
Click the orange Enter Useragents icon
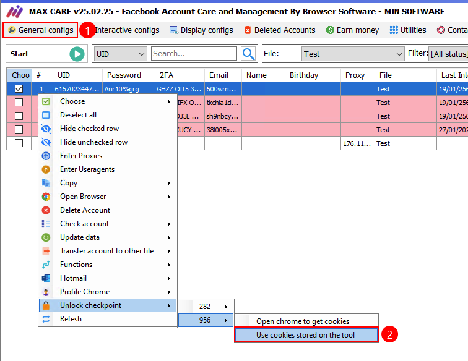pos(46,169)
